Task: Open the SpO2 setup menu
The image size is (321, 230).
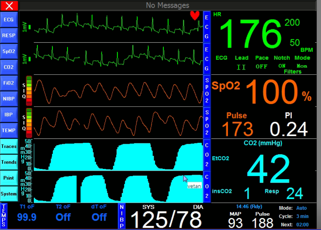Action: click(x=9, y=51)
